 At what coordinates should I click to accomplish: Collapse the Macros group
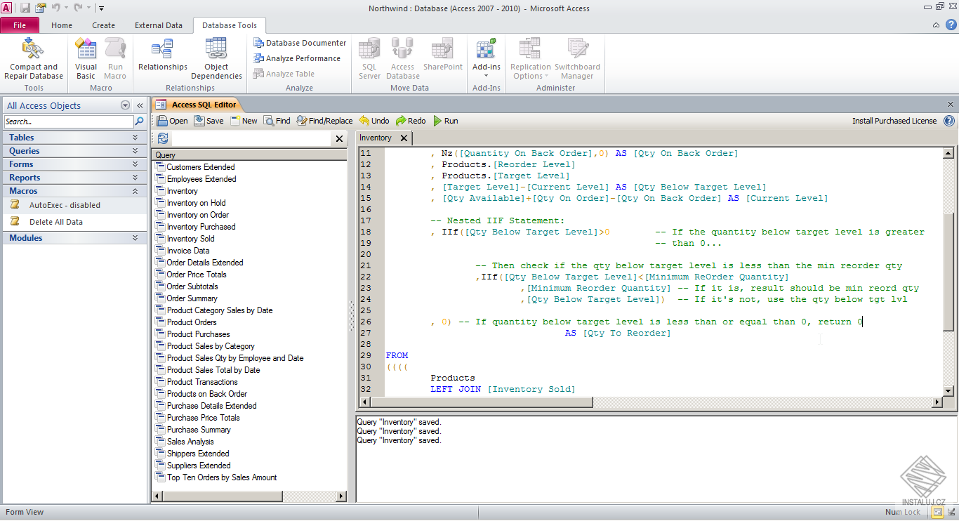point(75,191)
